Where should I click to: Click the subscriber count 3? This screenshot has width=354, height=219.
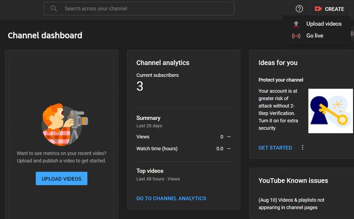(140, 86)
